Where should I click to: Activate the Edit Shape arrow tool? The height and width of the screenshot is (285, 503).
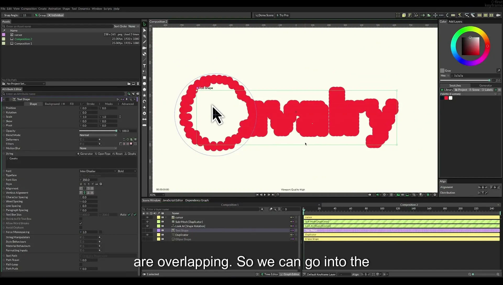coord(144,30)
